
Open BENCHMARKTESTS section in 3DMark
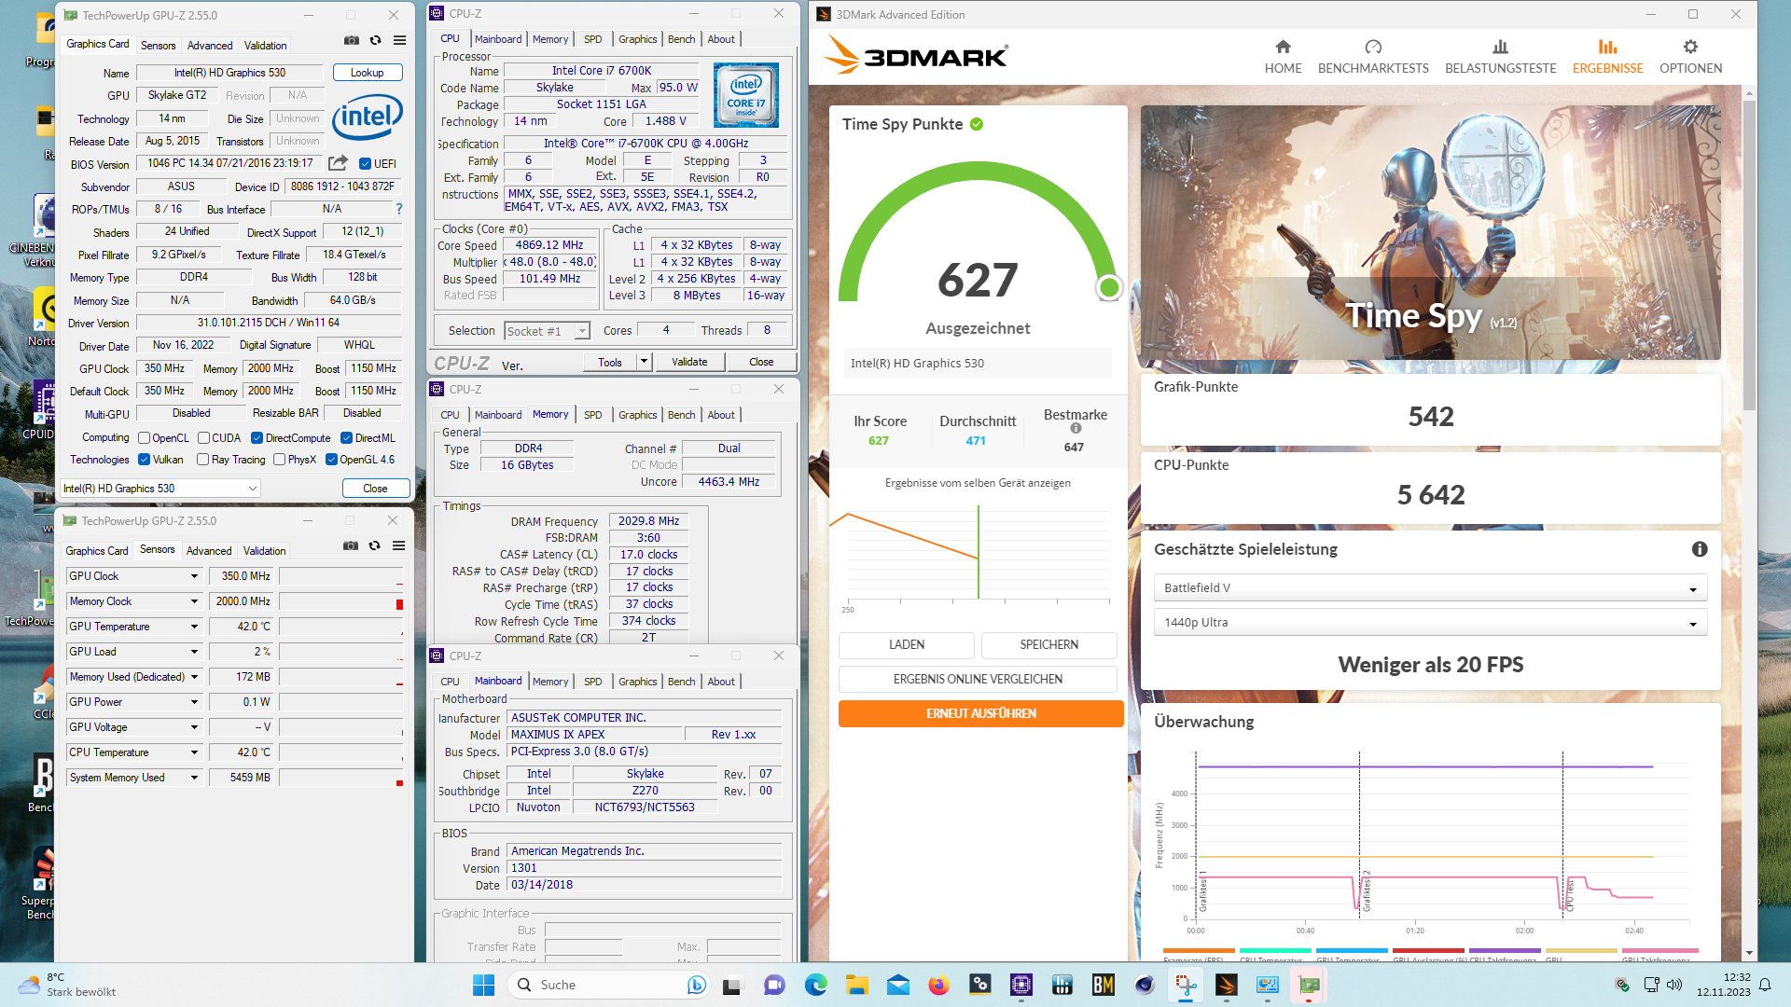[x=1372, y=57]
